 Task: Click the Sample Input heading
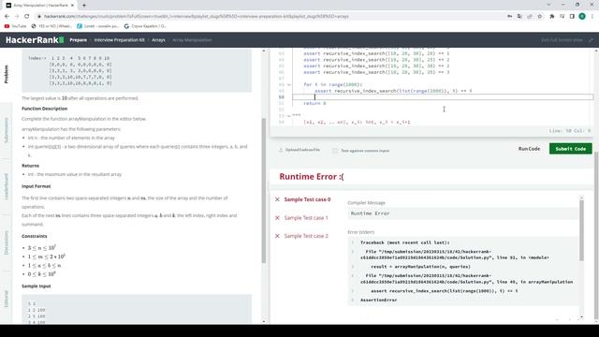point(36,286)
